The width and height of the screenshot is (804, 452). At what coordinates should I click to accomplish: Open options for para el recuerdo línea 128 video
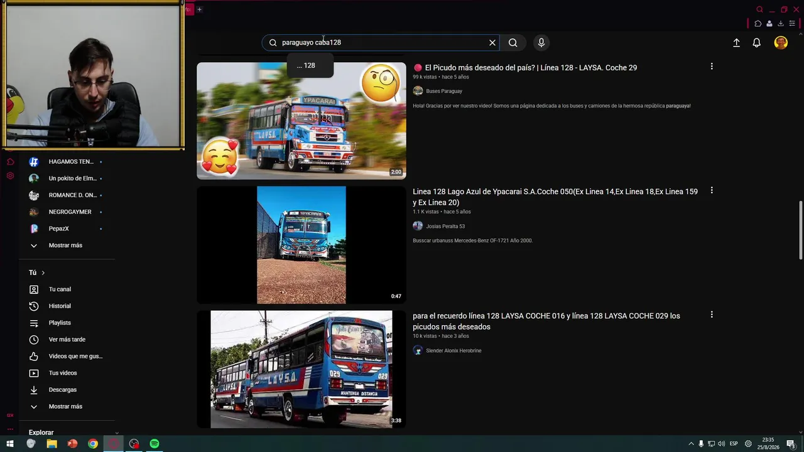(x=712, y=315)
